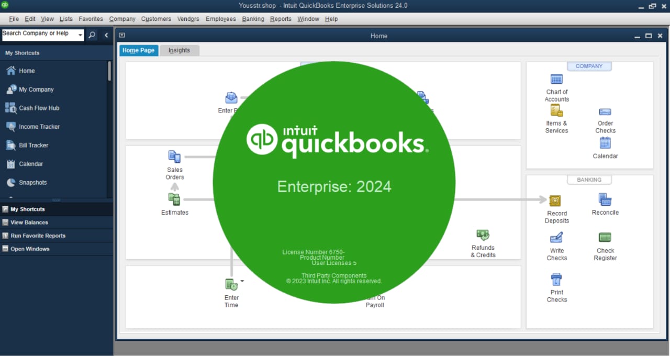Switch to the Insights tab

(x=179, y=50)
